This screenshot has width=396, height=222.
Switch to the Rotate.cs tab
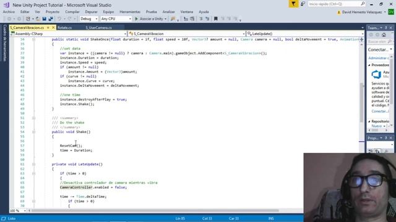click(x=64, y=28)
